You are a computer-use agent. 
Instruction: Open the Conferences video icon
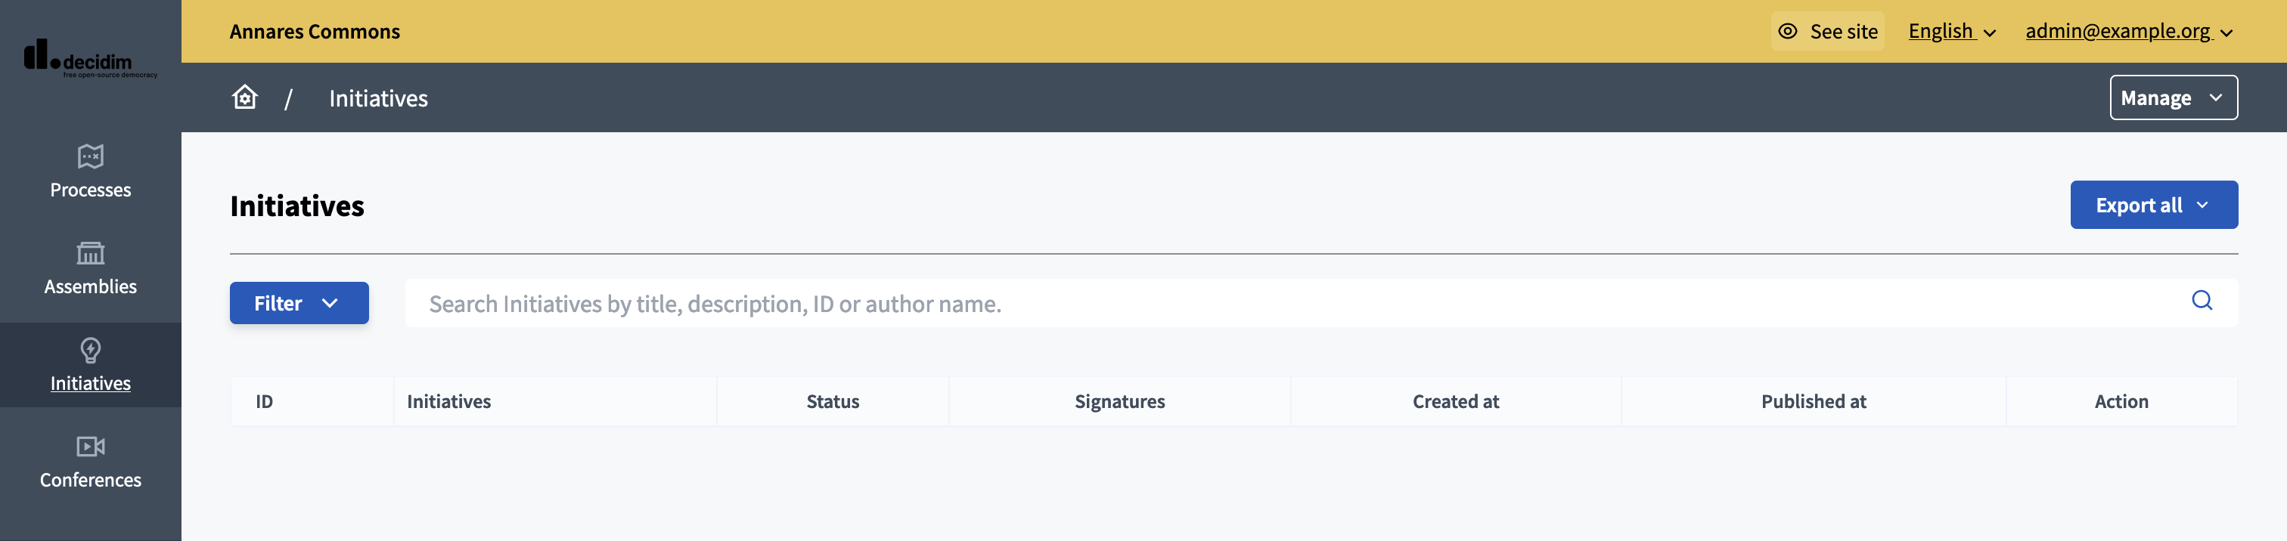point(91,446)
